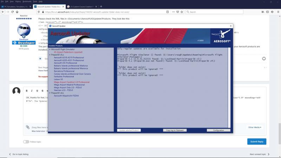Viewport: 281px width, 158px height.
Task: Show the sidebars icon in the toolbar
Action: pyautogui.click(x=267, y=12)
